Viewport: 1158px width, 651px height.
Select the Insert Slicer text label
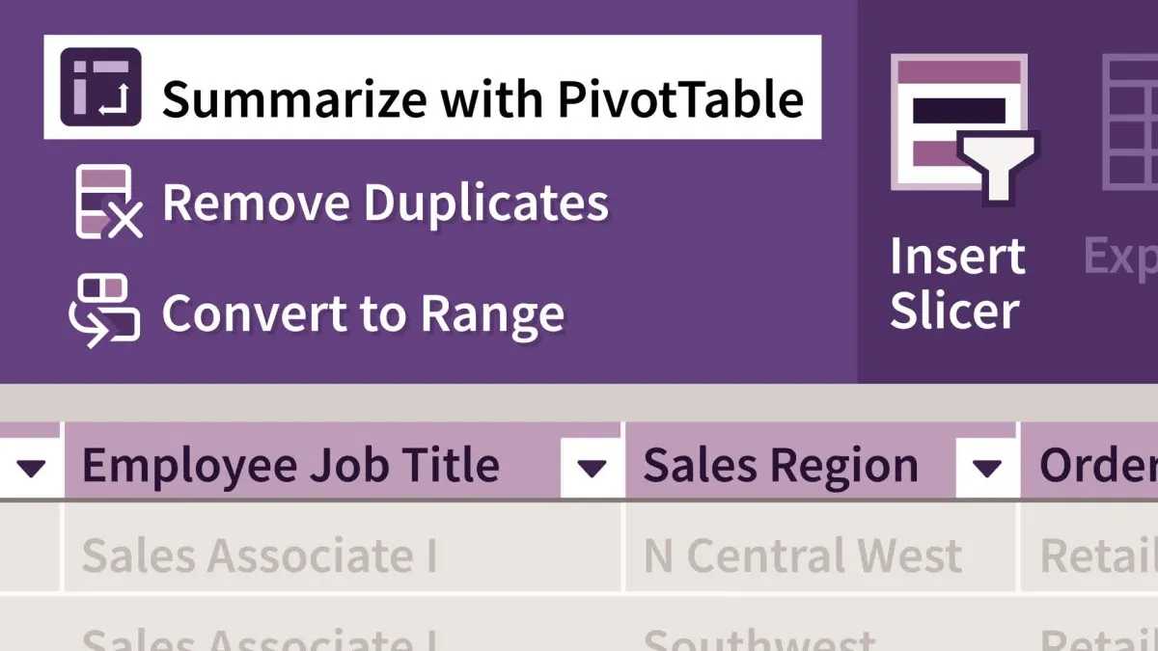[956, 283]
